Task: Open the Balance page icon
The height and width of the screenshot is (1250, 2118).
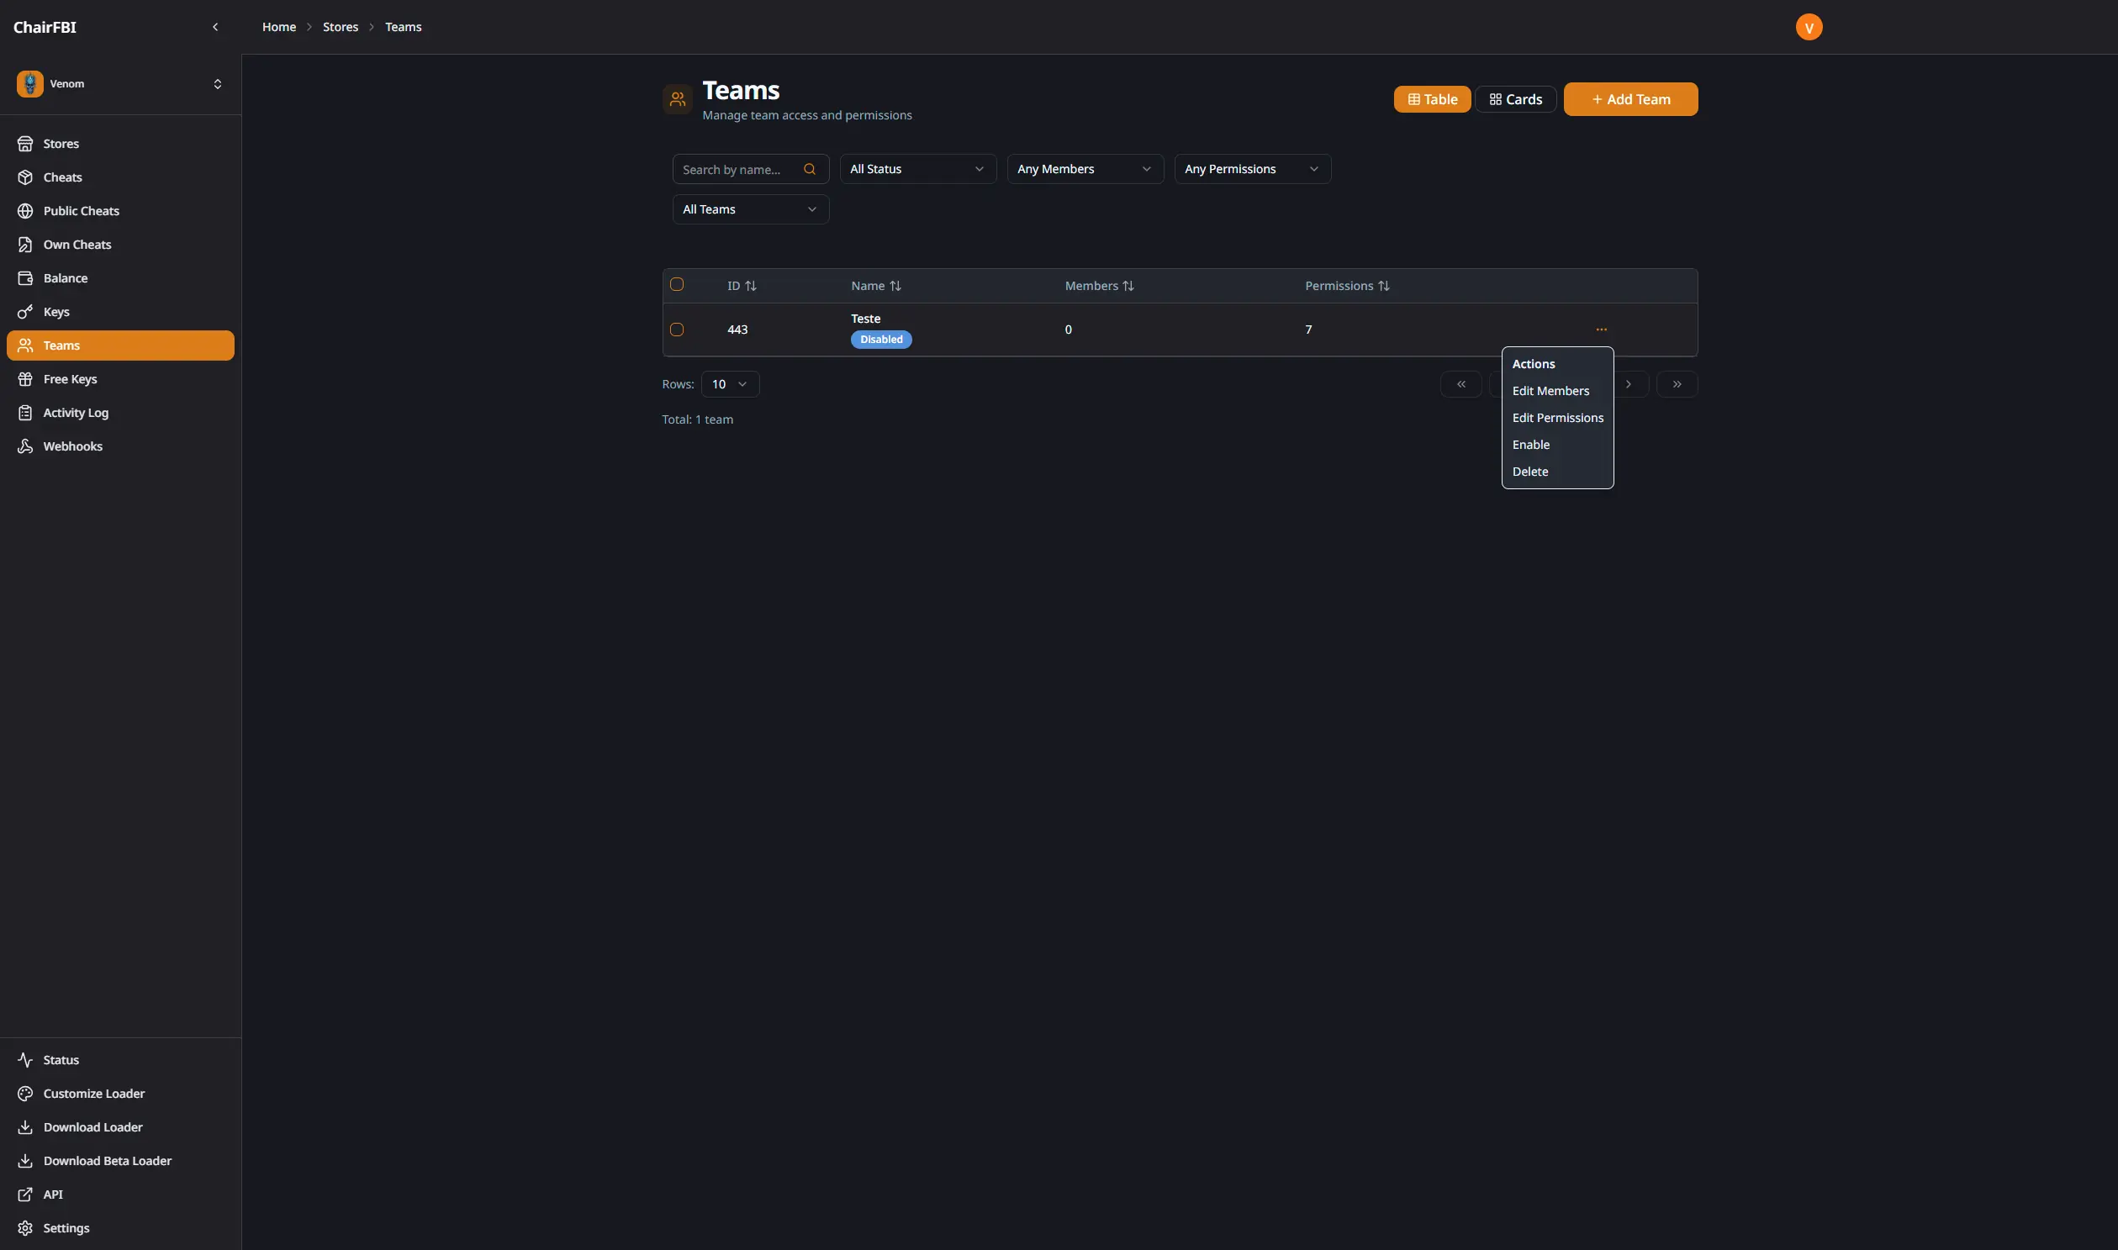Action: [x=26, y=278]
